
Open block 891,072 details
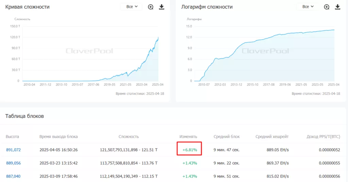[13, 149]
